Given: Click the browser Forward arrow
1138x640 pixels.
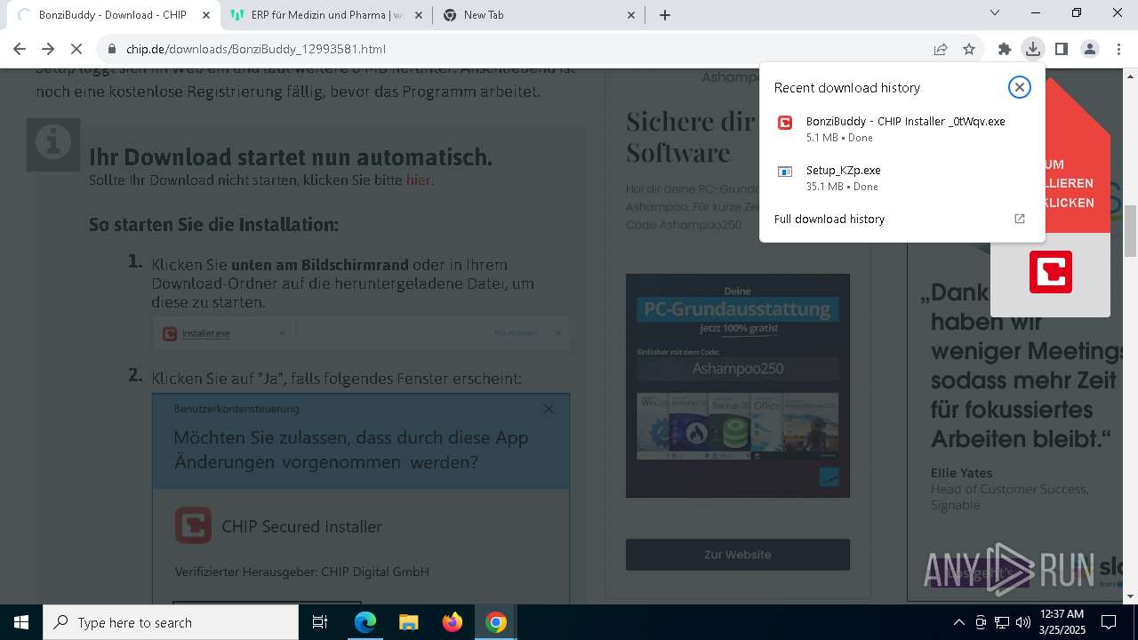Looking at the screenshot, I should tap(48, 49).
